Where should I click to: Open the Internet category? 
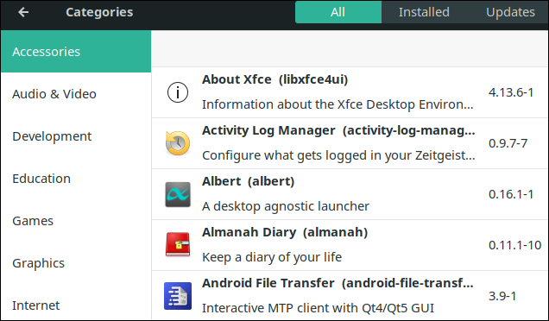point(76,305)
